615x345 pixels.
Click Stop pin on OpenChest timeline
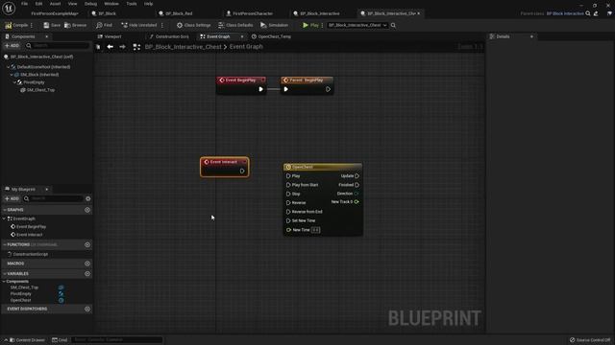point(288,194)
